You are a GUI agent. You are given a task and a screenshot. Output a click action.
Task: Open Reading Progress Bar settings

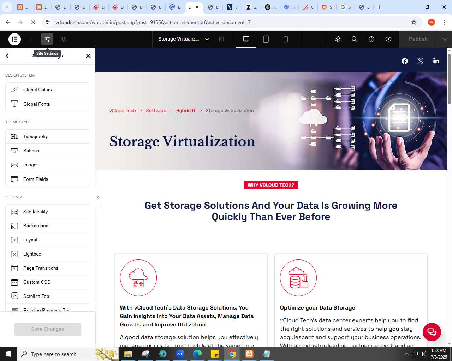(x=48, y=308)
